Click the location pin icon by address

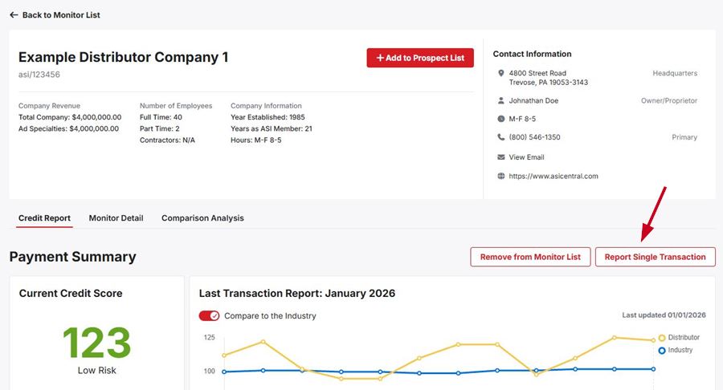coord(501,74)
